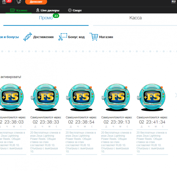177x171 pixels.
Task: Click the candy icon for Достижения
Action: click(28, 37)
